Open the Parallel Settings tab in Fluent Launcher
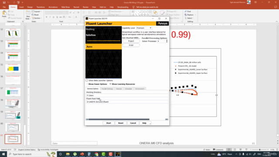Image resolution: width=279 pixels, height=157 pixels. tap(107, 89)
